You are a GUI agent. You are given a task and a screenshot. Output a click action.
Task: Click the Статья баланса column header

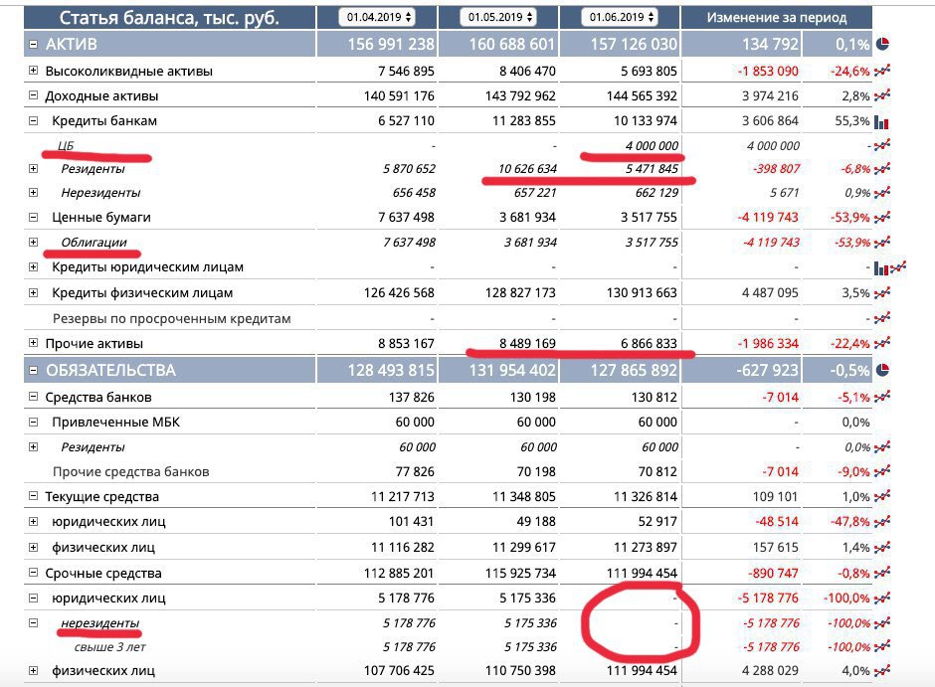(x=169, y=17)
